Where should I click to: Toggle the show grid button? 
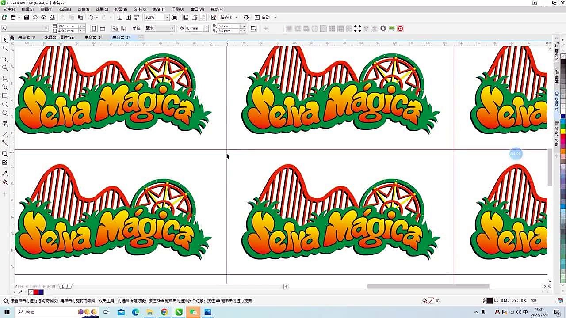point(194,18)
